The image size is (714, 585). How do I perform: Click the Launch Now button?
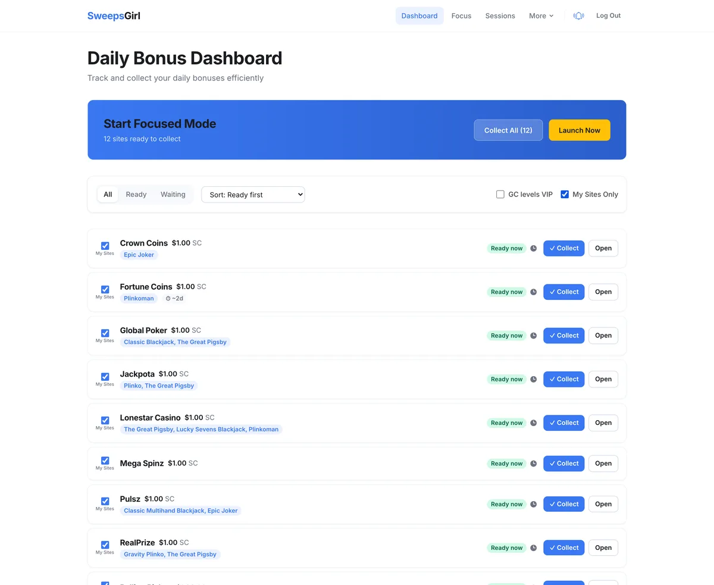coord(580,130)
